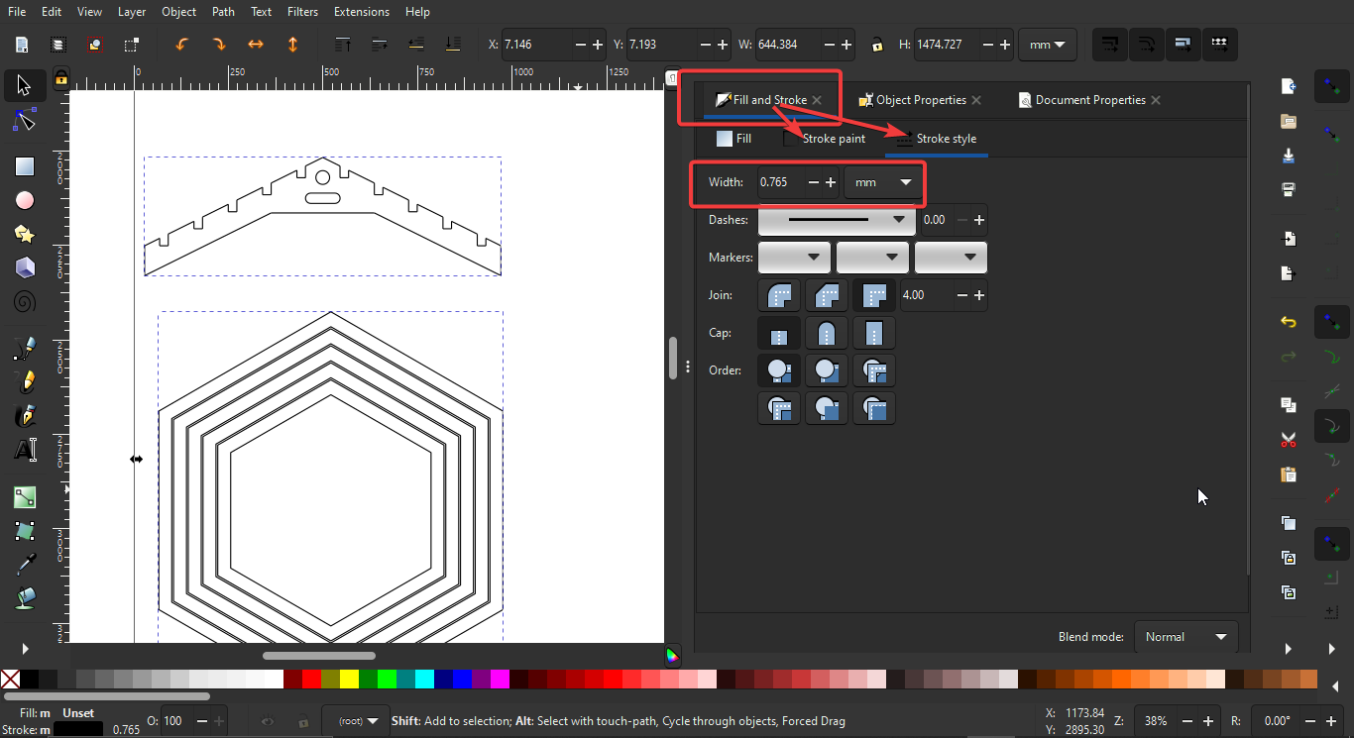
Task: Switch to the Document Properties tab
Action: pyautogui.click(x=1089, y=100)
